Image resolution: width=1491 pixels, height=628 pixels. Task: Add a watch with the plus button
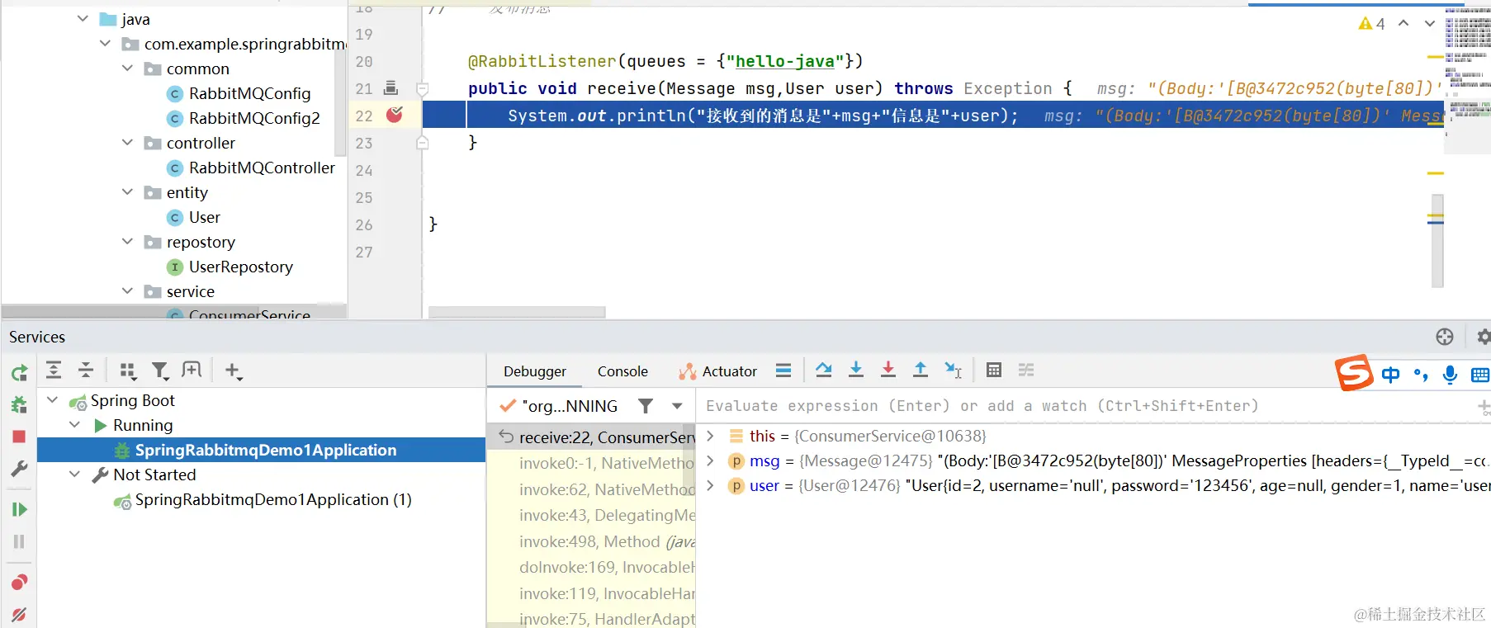1484,406
